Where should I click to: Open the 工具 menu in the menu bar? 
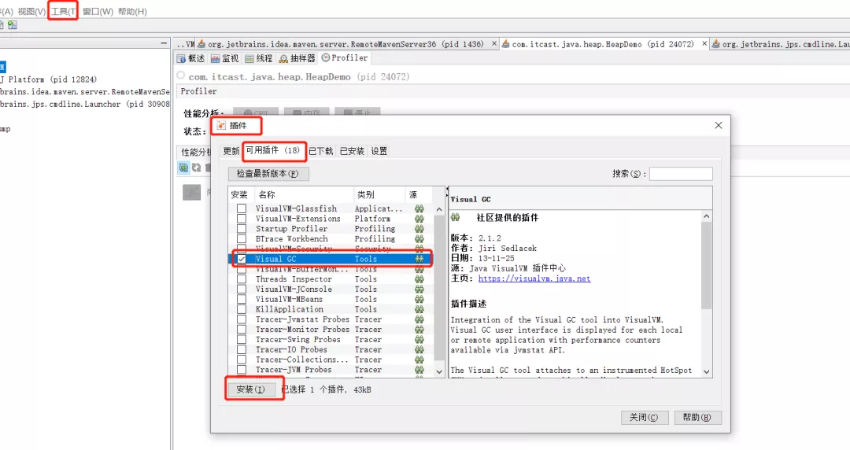[x=63, y=11]
